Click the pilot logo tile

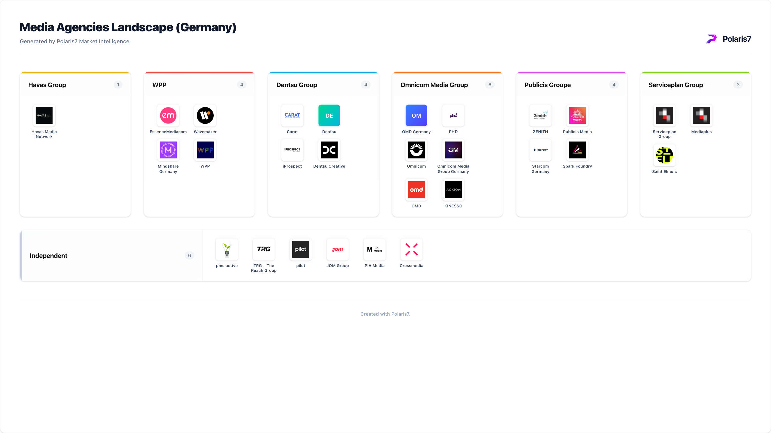point(301,249)
